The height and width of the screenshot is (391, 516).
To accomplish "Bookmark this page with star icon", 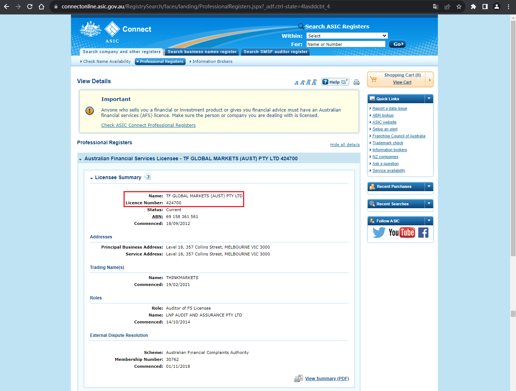I will tap(459, 7).
